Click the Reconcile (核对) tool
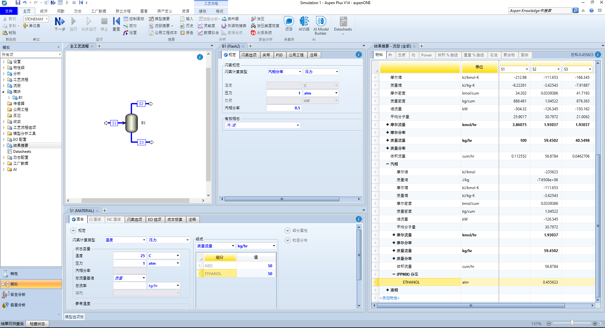 (x=130, y=26)
